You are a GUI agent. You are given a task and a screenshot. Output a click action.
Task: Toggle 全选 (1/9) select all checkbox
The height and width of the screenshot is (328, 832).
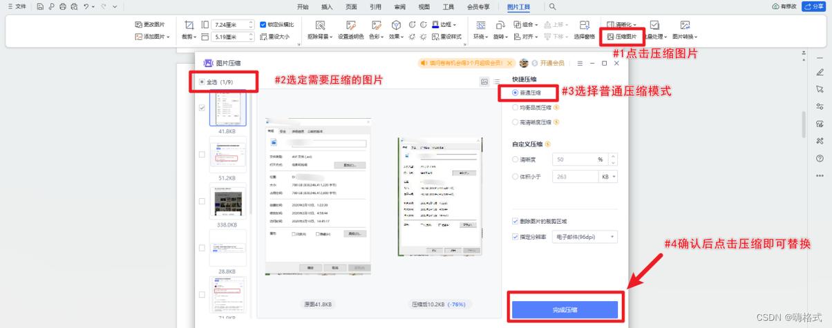click(x=202, y=81)
